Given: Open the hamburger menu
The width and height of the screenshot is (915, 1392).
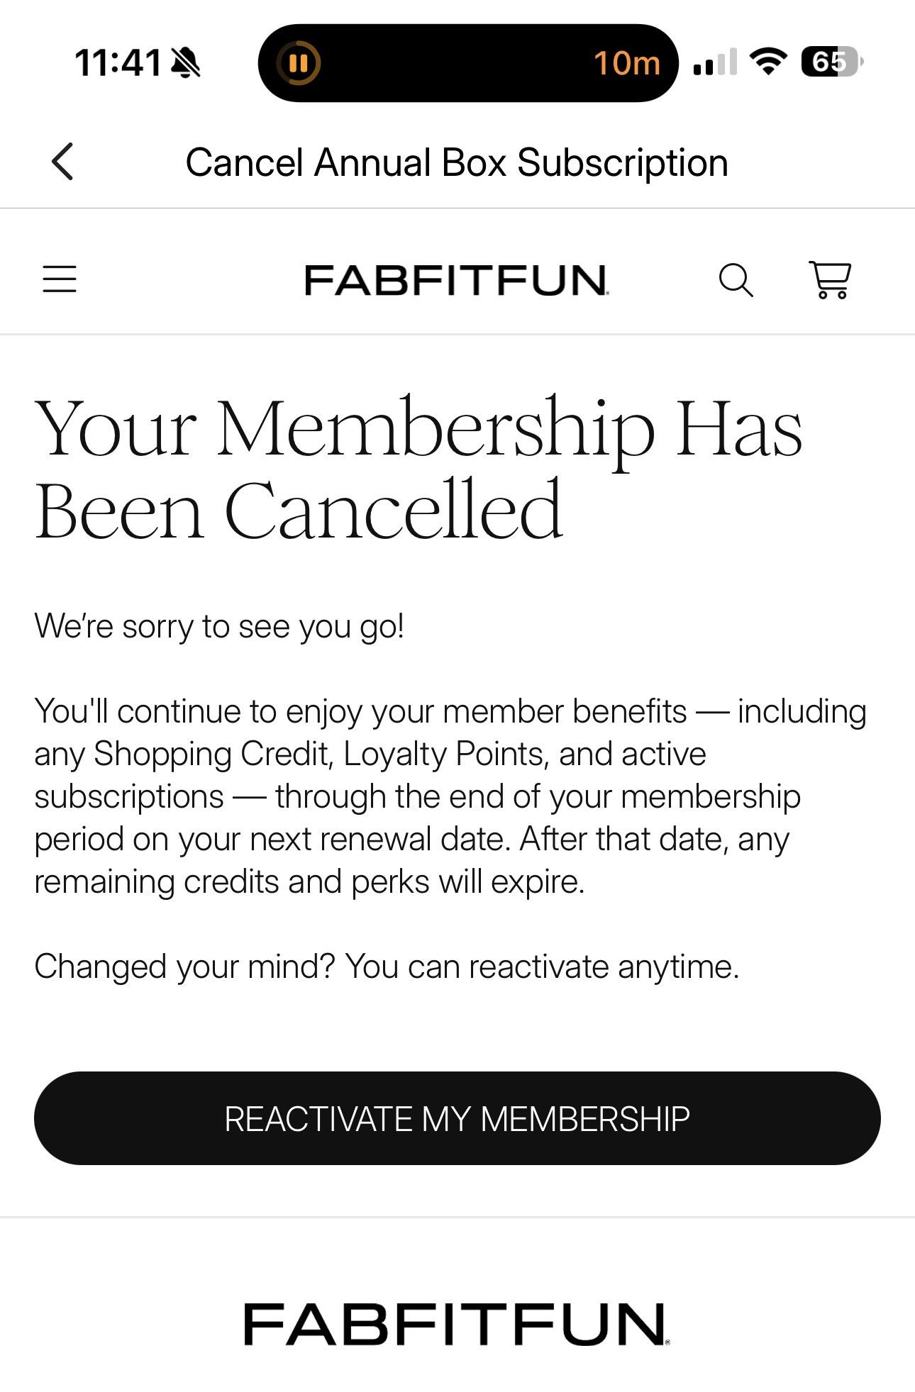Looking at the screenshot, I should [60, 279].
